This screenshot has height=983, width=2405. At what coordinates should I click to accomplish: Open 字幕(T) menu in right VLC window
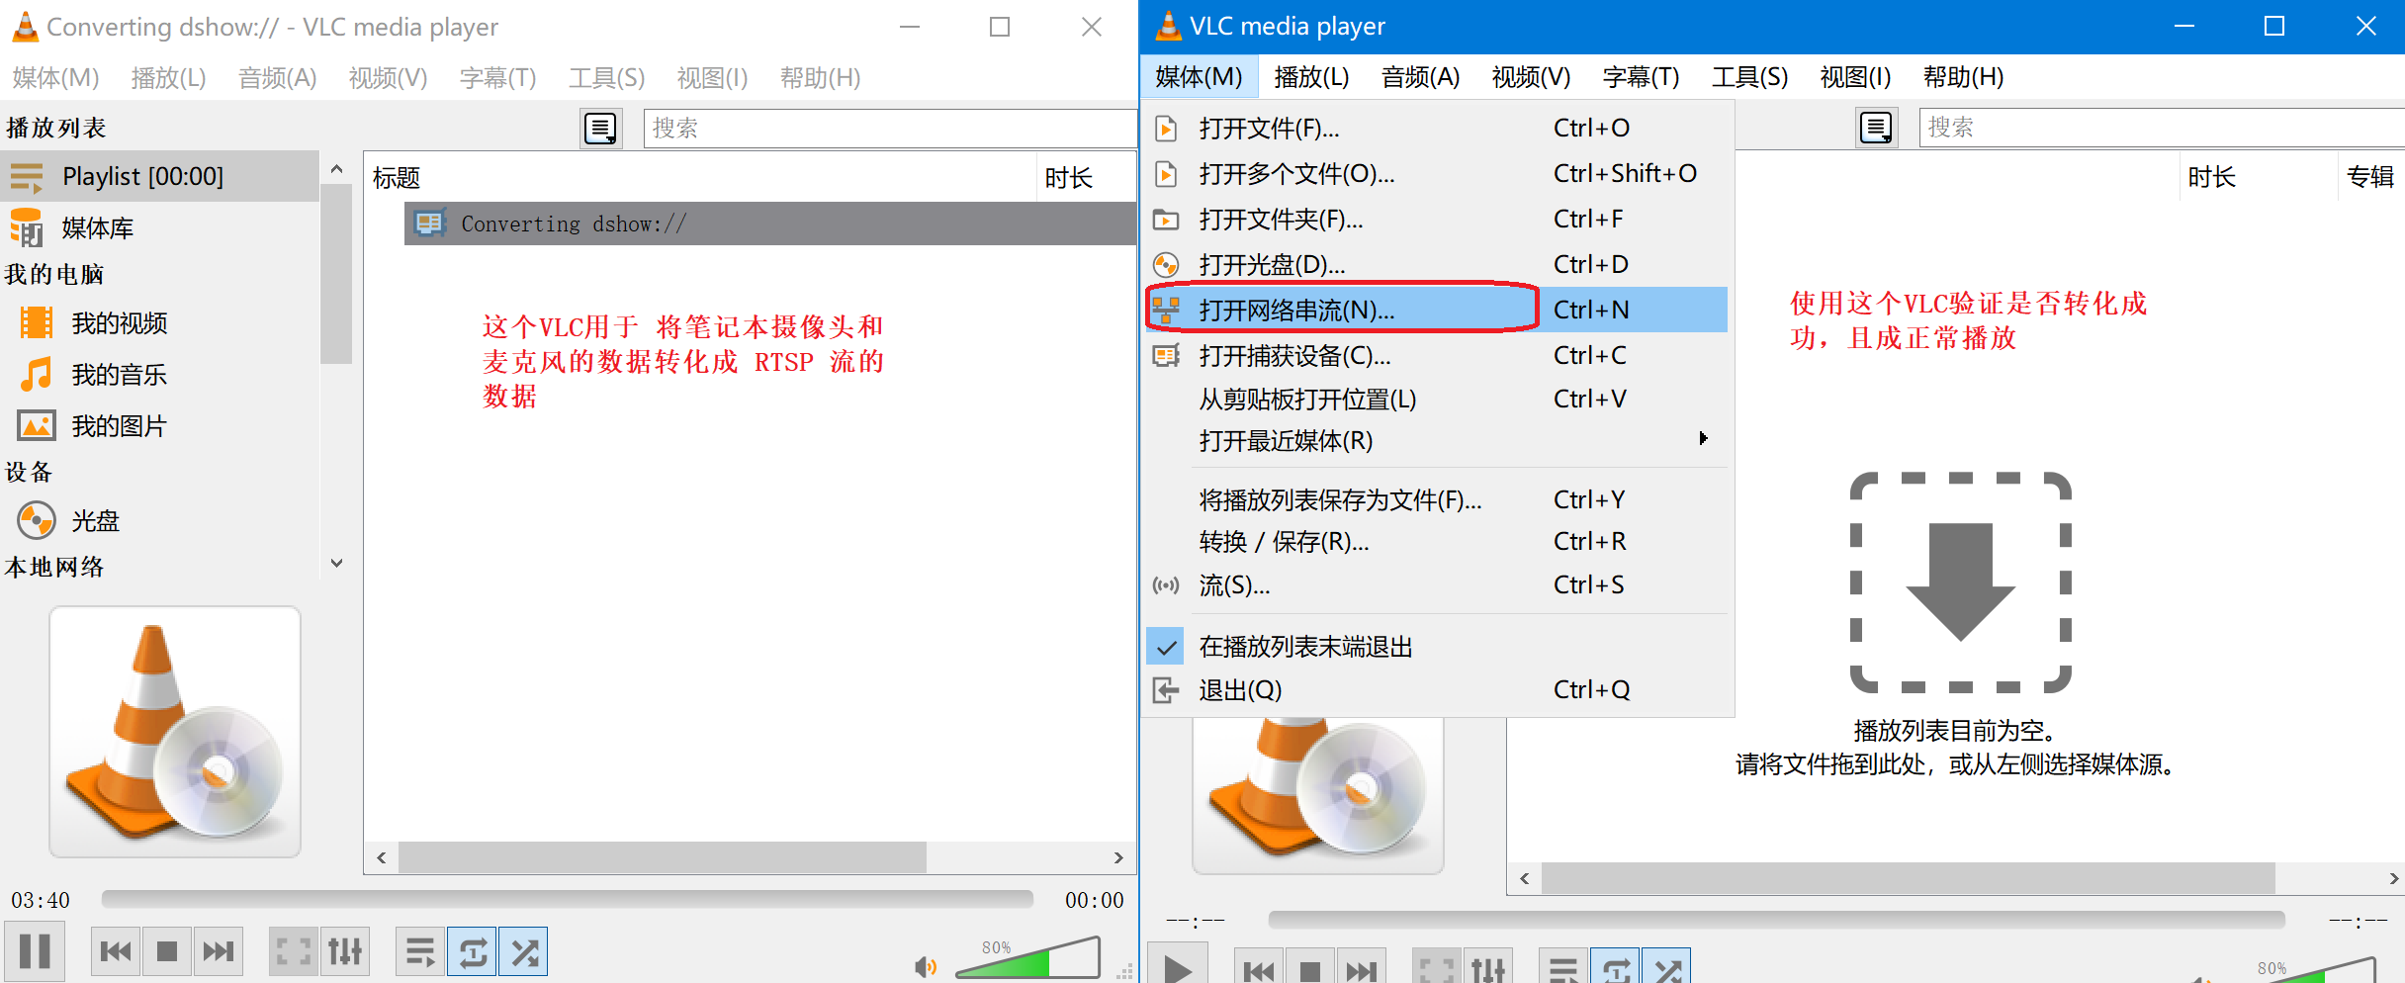1641,76
